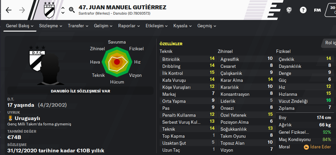The width and height of the screenshot is (336, 155).
Task: Expand the Transfer dropdown menu
Action: tap(78, 26)
